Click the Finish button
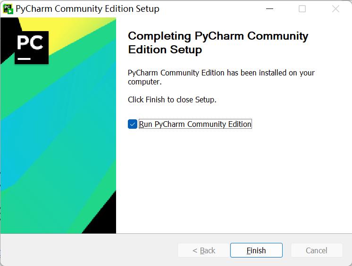This screenshot has height=266, width=352. point(256,250)
